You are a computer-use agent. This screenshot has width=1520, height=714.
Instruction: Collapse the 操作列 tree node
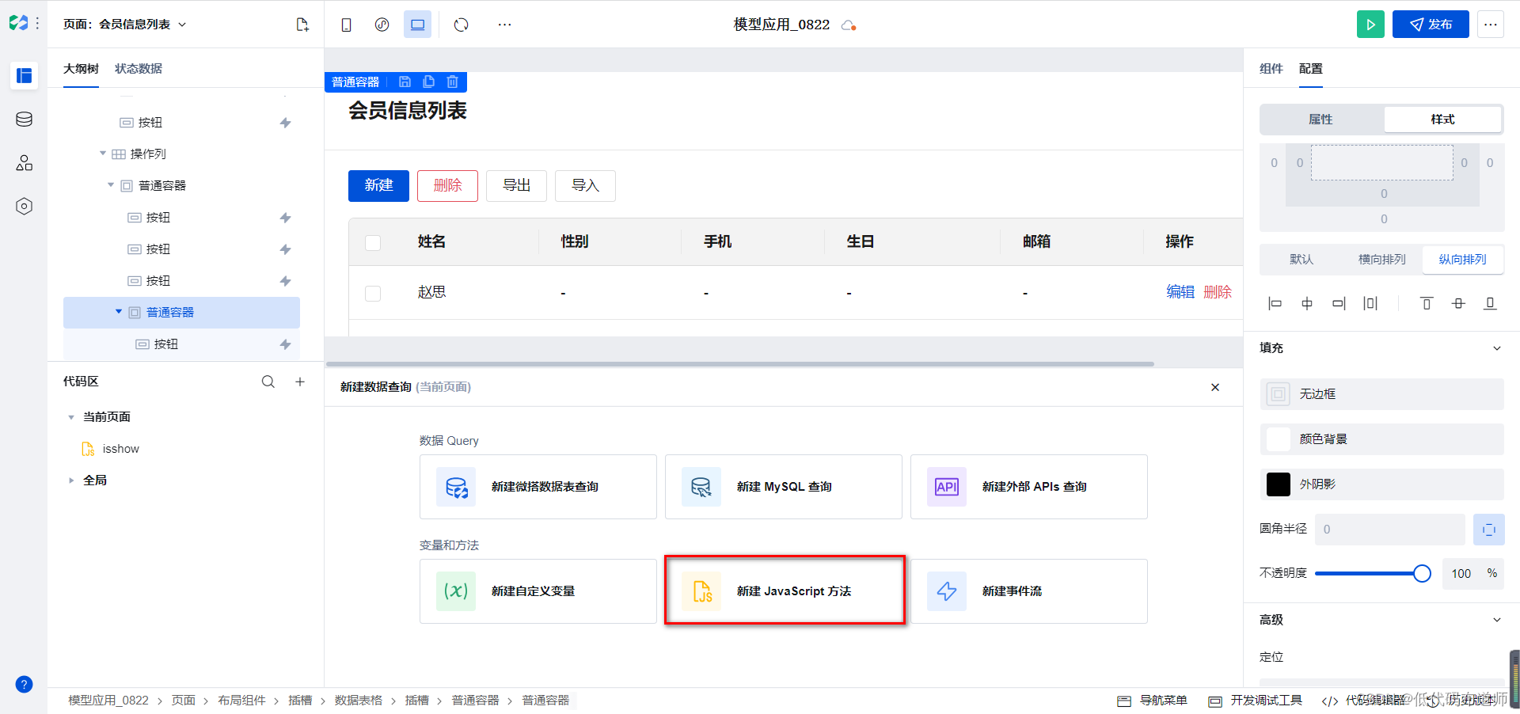point(103,154)
